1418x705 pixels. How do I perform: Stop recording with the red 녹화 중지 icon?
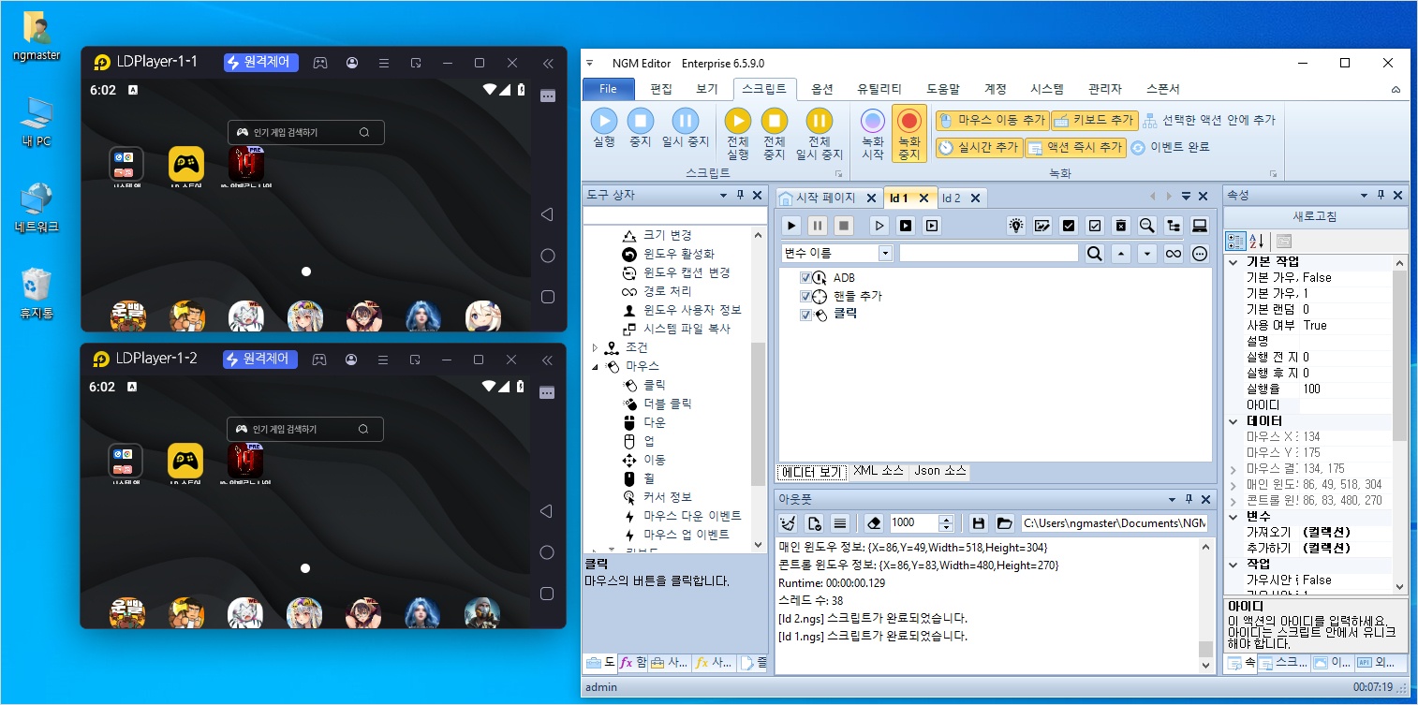coord(909,134)
